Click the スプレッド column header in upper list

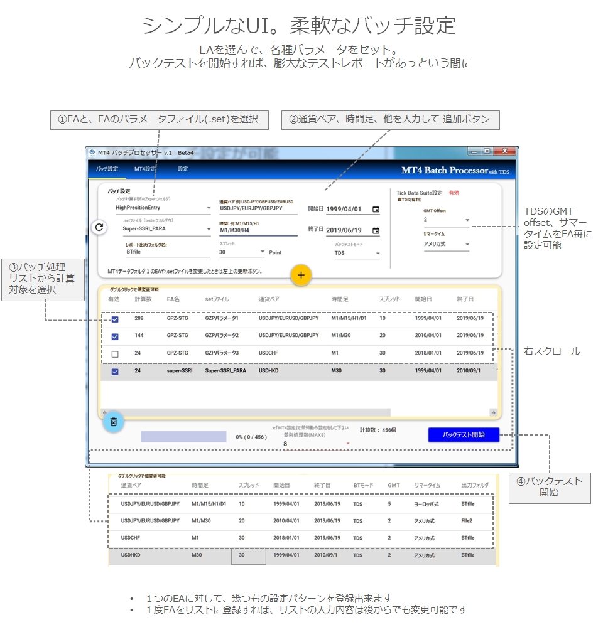(389, 299)
